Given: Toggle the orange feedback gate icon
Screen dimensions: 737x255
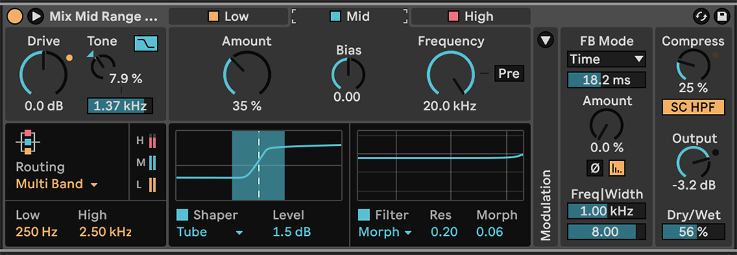Looking at the screenshot, I should [x=617, y=168].
